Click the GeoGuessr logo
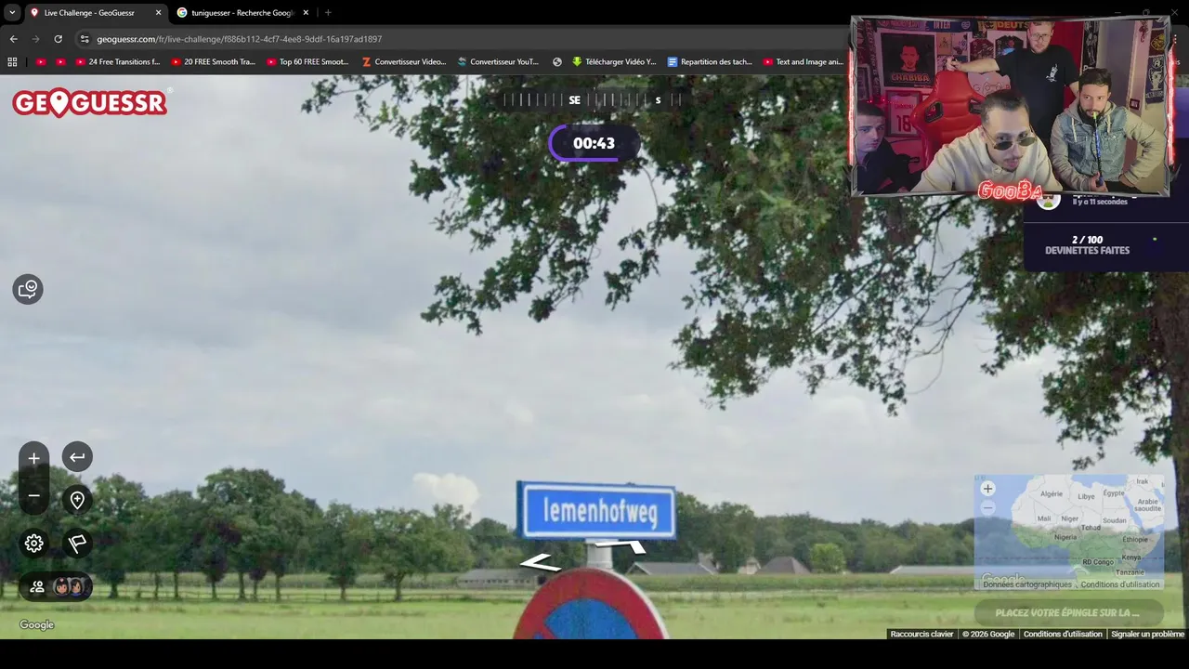Viewport: 1189px width, 669px height. coord(90,102)
